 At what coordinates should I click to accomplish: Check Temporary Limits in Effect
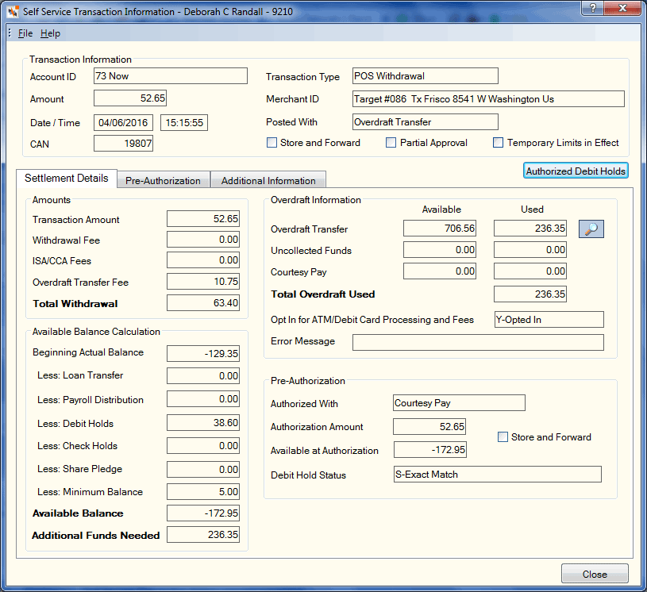pyautogui.click(x=498, y=143)
